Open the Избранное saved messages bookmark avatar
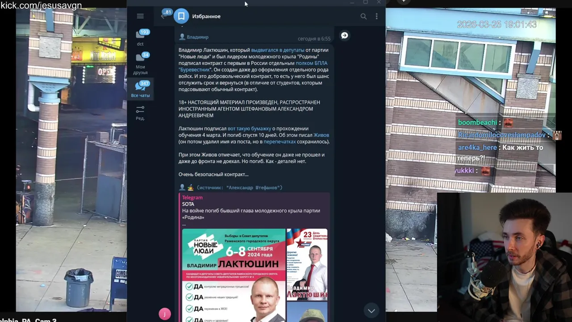Viewport: 572px width, 322px height. [181, 16]
